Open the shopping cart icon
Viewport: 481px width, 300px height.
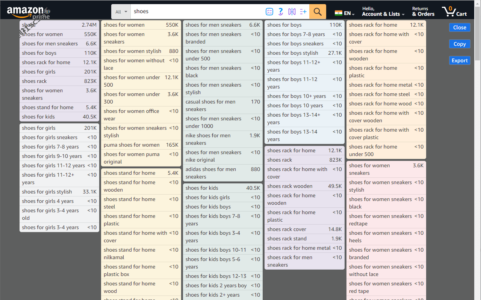454,12
